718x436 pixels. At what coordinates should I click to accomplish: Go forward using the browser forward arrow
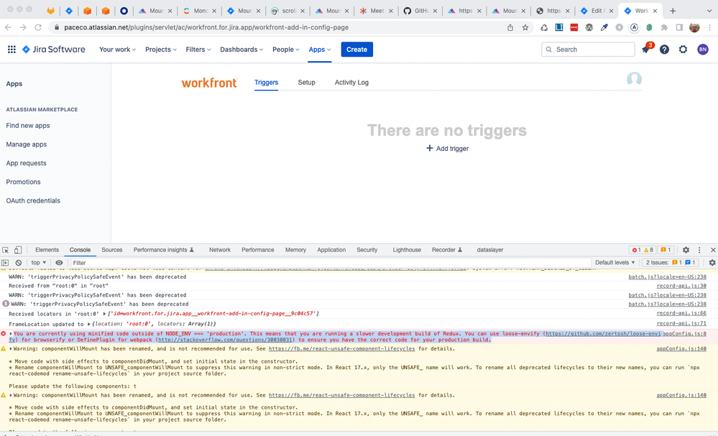click(x=23, y=27)
